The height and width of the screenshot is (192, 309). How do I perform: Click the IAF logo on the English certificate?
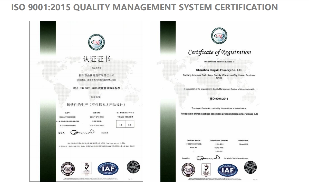click(x=228, y=170)
